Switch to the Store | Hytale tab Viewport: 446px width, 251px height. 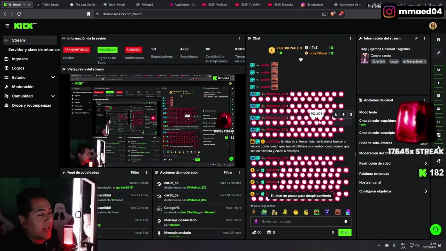116,5
